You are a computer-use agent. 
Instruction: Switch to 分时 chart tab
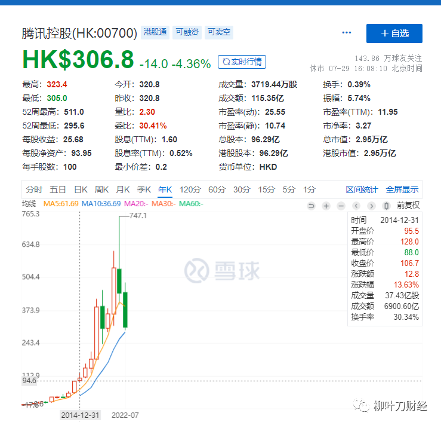34,189
